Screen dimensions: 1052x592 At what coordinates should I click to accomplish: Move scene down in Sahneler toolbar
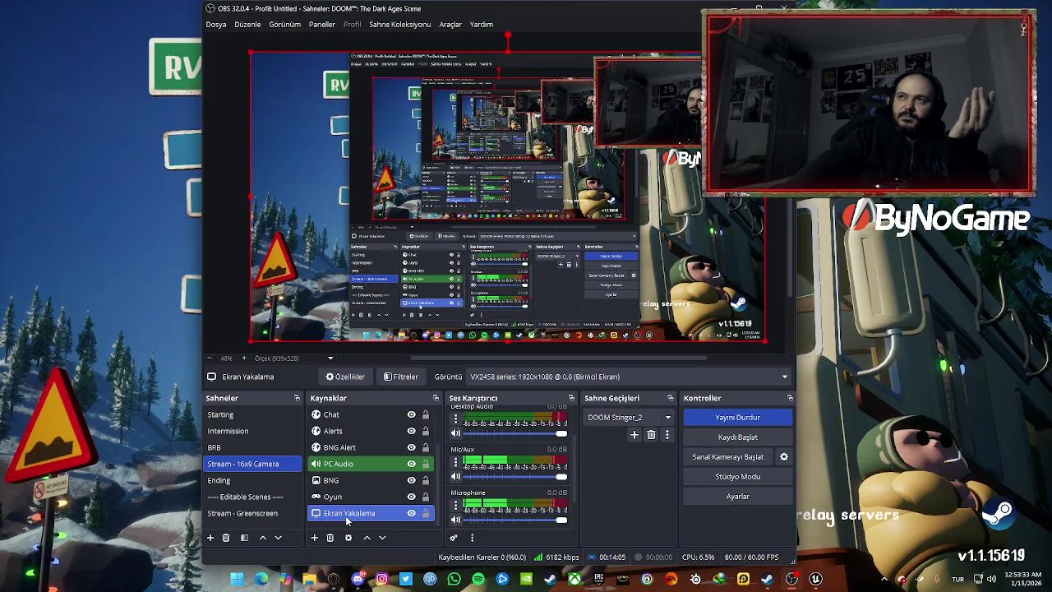278,538
